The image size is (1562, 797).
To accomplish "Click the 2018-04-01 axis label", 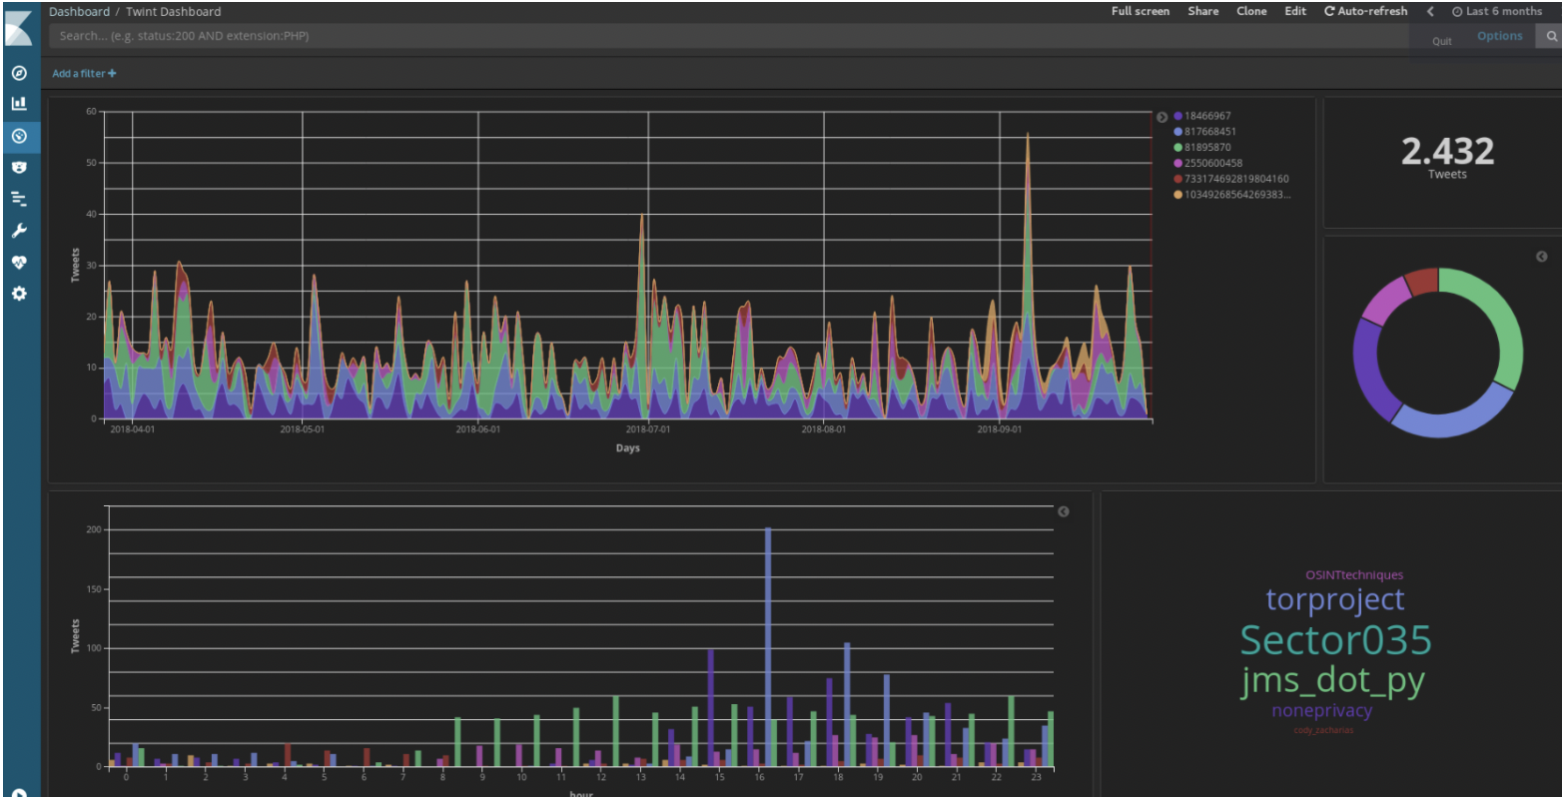I will tap(133, 429).
